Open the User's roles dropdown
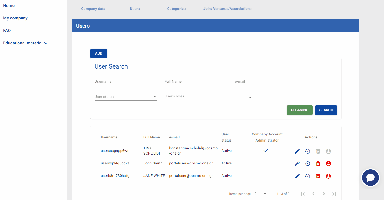The width and height of the screenshot is (384, 200). (x=209, y=97)
